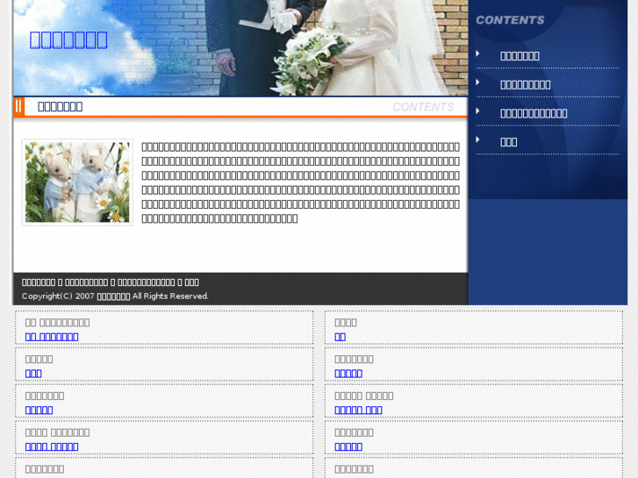Click the second footer link in the dark bar
638x478 pixels.
click(x=86, y=282)
